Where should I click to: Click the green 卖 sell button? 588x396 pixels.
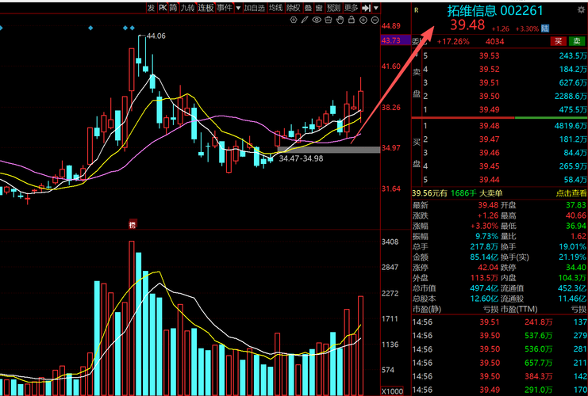(x=577, y=41)
